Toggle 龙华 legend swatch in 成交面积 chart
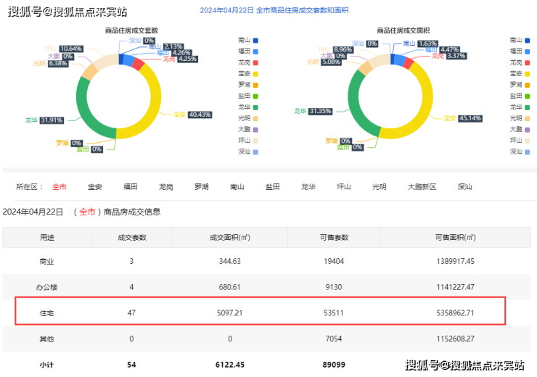 (528, 107)
